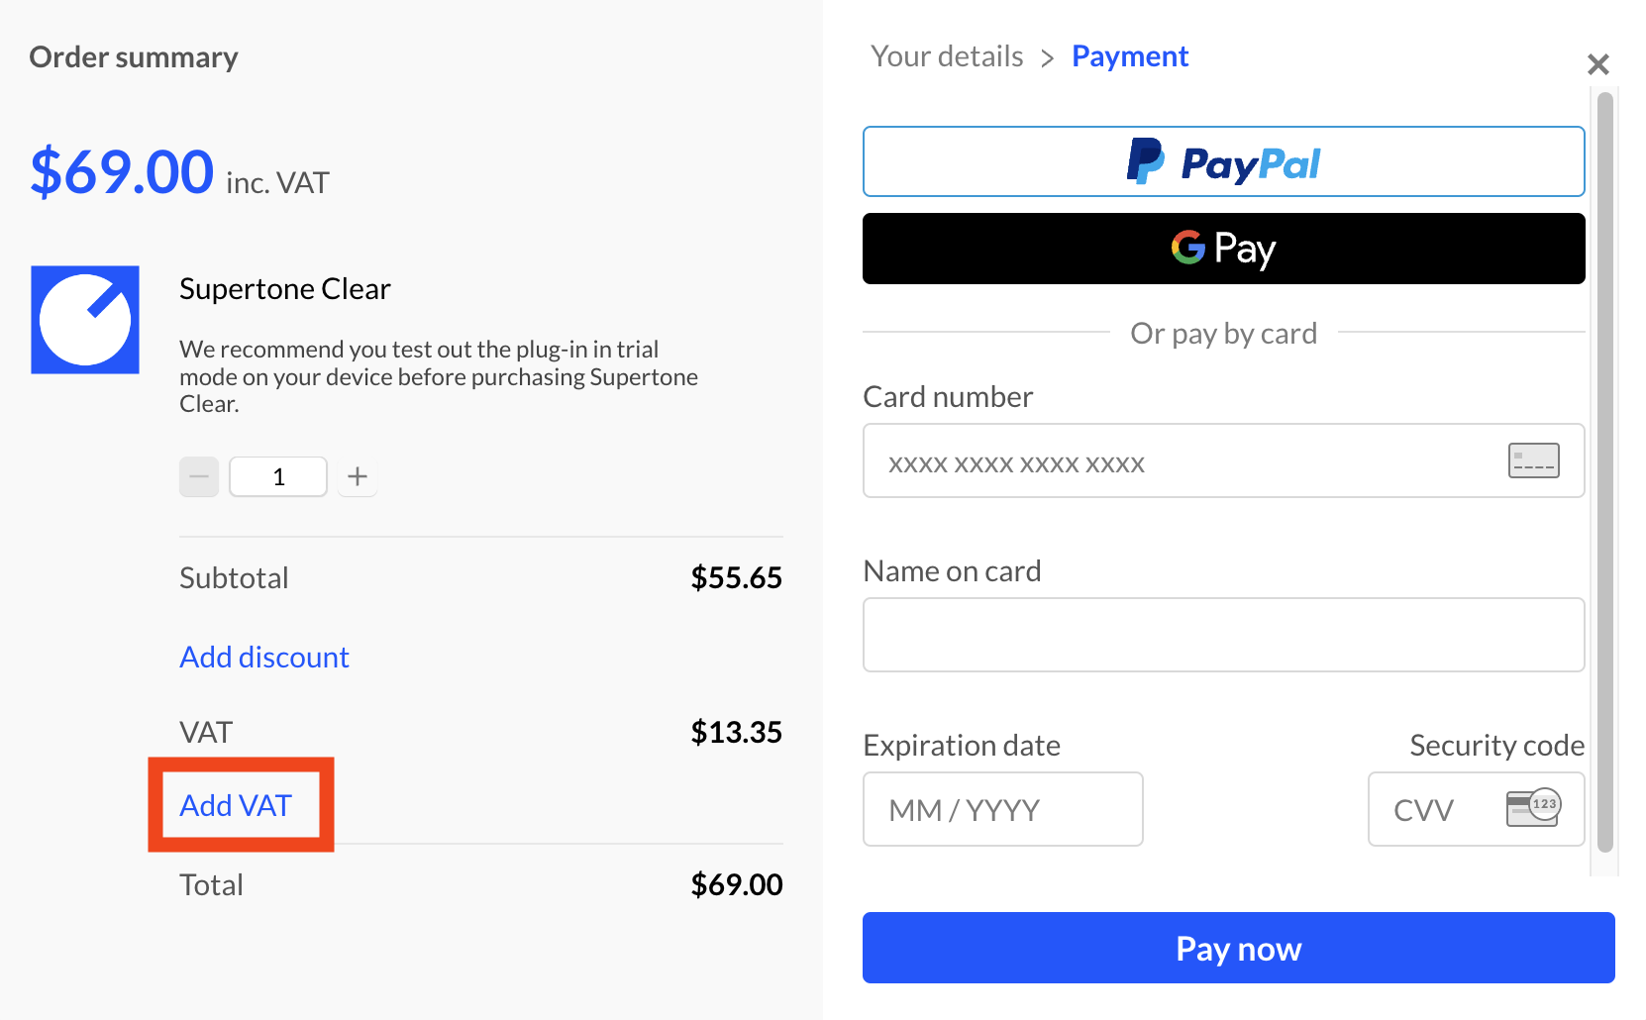Viewport: 1646px width, 1020px height.
Task: Click the CVV security code field
Action: 1477,809
